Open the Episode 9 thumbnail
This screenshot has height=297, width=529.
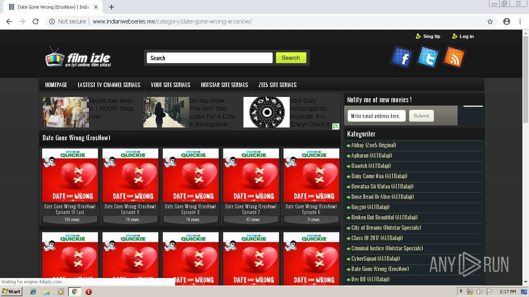click(130, 175)
